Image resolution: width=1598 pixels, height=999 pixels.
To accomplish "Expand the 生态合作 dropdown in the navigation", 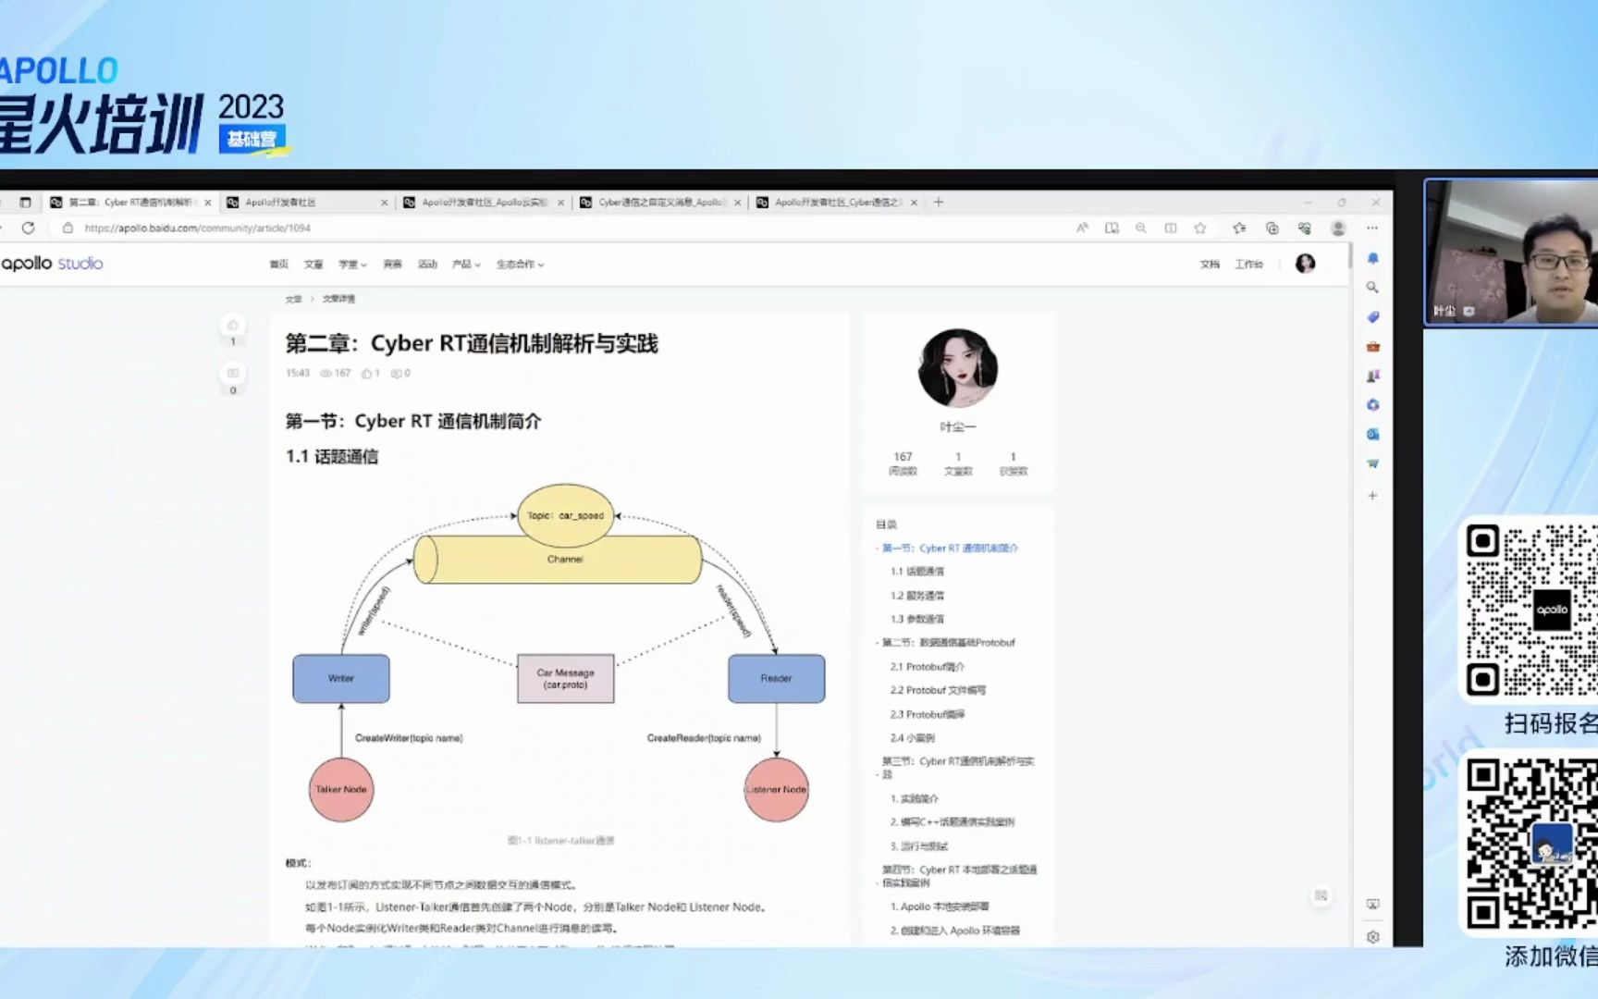I will tap(520, 265).
